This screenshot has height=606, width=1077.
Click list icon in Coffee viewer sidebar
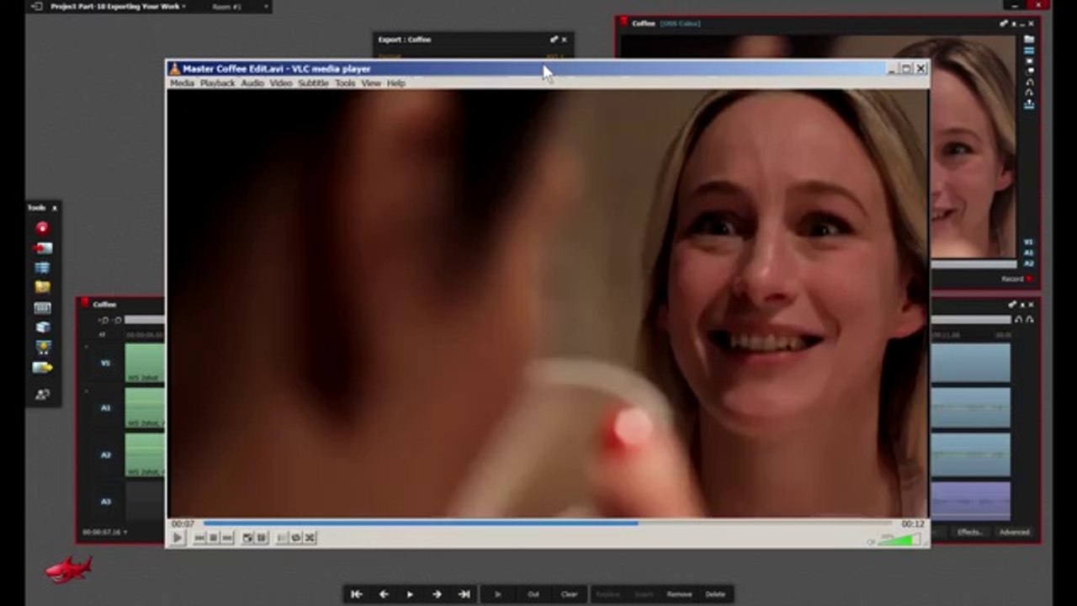(x=1029, y=50)
